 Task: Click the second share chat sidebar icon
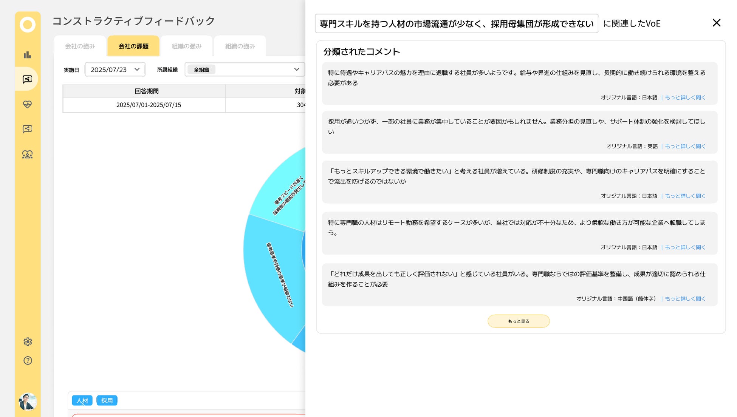click(x=27, y=129)
